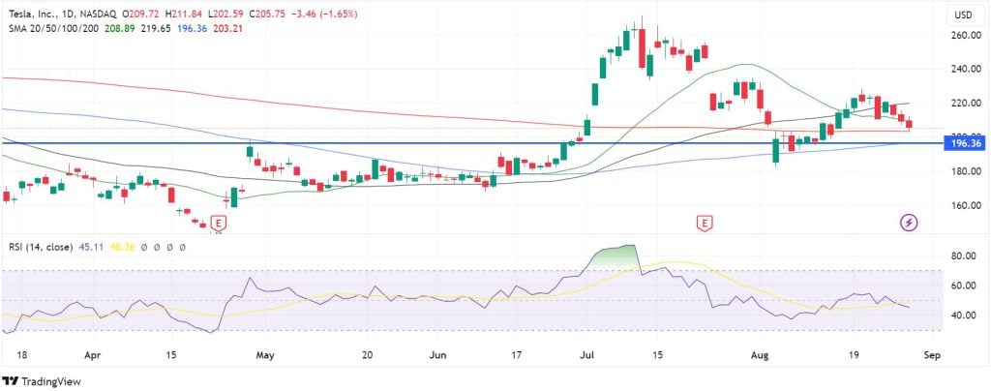
Task: Click the April earnings 'E' marker
Action: tap(219, 223)
